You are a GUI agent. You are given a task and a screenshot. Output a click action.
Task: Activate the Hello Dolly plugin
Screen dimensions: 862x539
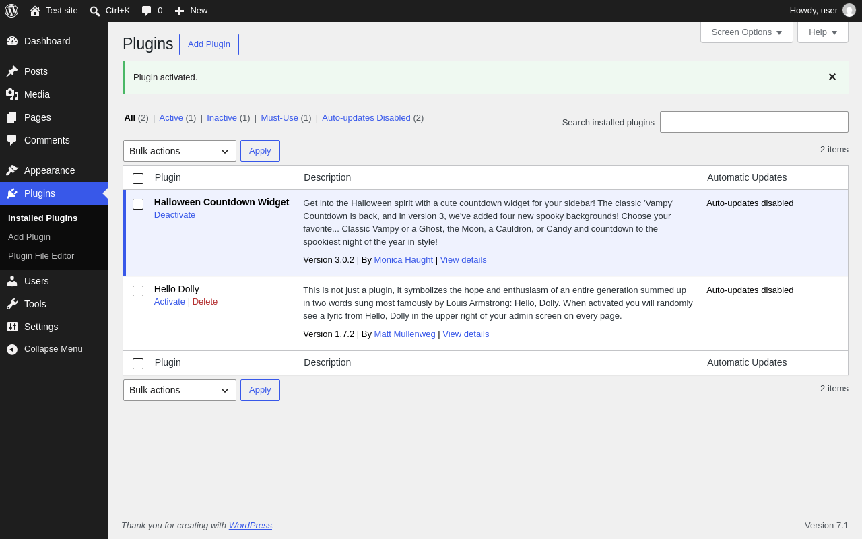pos(170,302)
